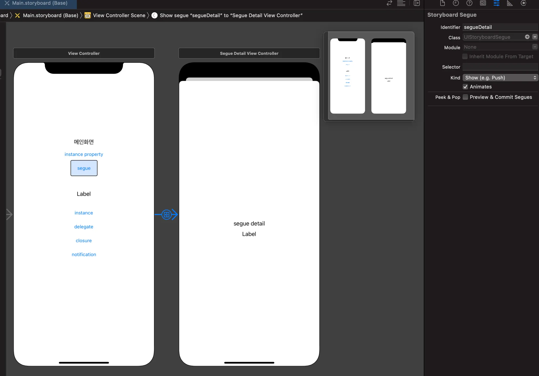Image resolution: width=539 pixels, height=376 pixels.
Task: Toggle Inherit Module From Target checkbox
Action: click(x=465, y=57)
